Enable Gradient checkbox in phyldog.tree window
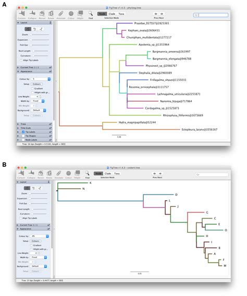The height and width of the screenshot is (296, 247). point(32,89)
